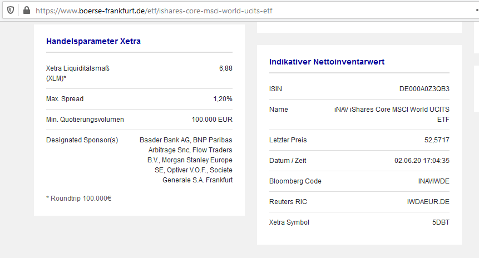Click the Letzter Preis value 52,5717

(436, 140)
